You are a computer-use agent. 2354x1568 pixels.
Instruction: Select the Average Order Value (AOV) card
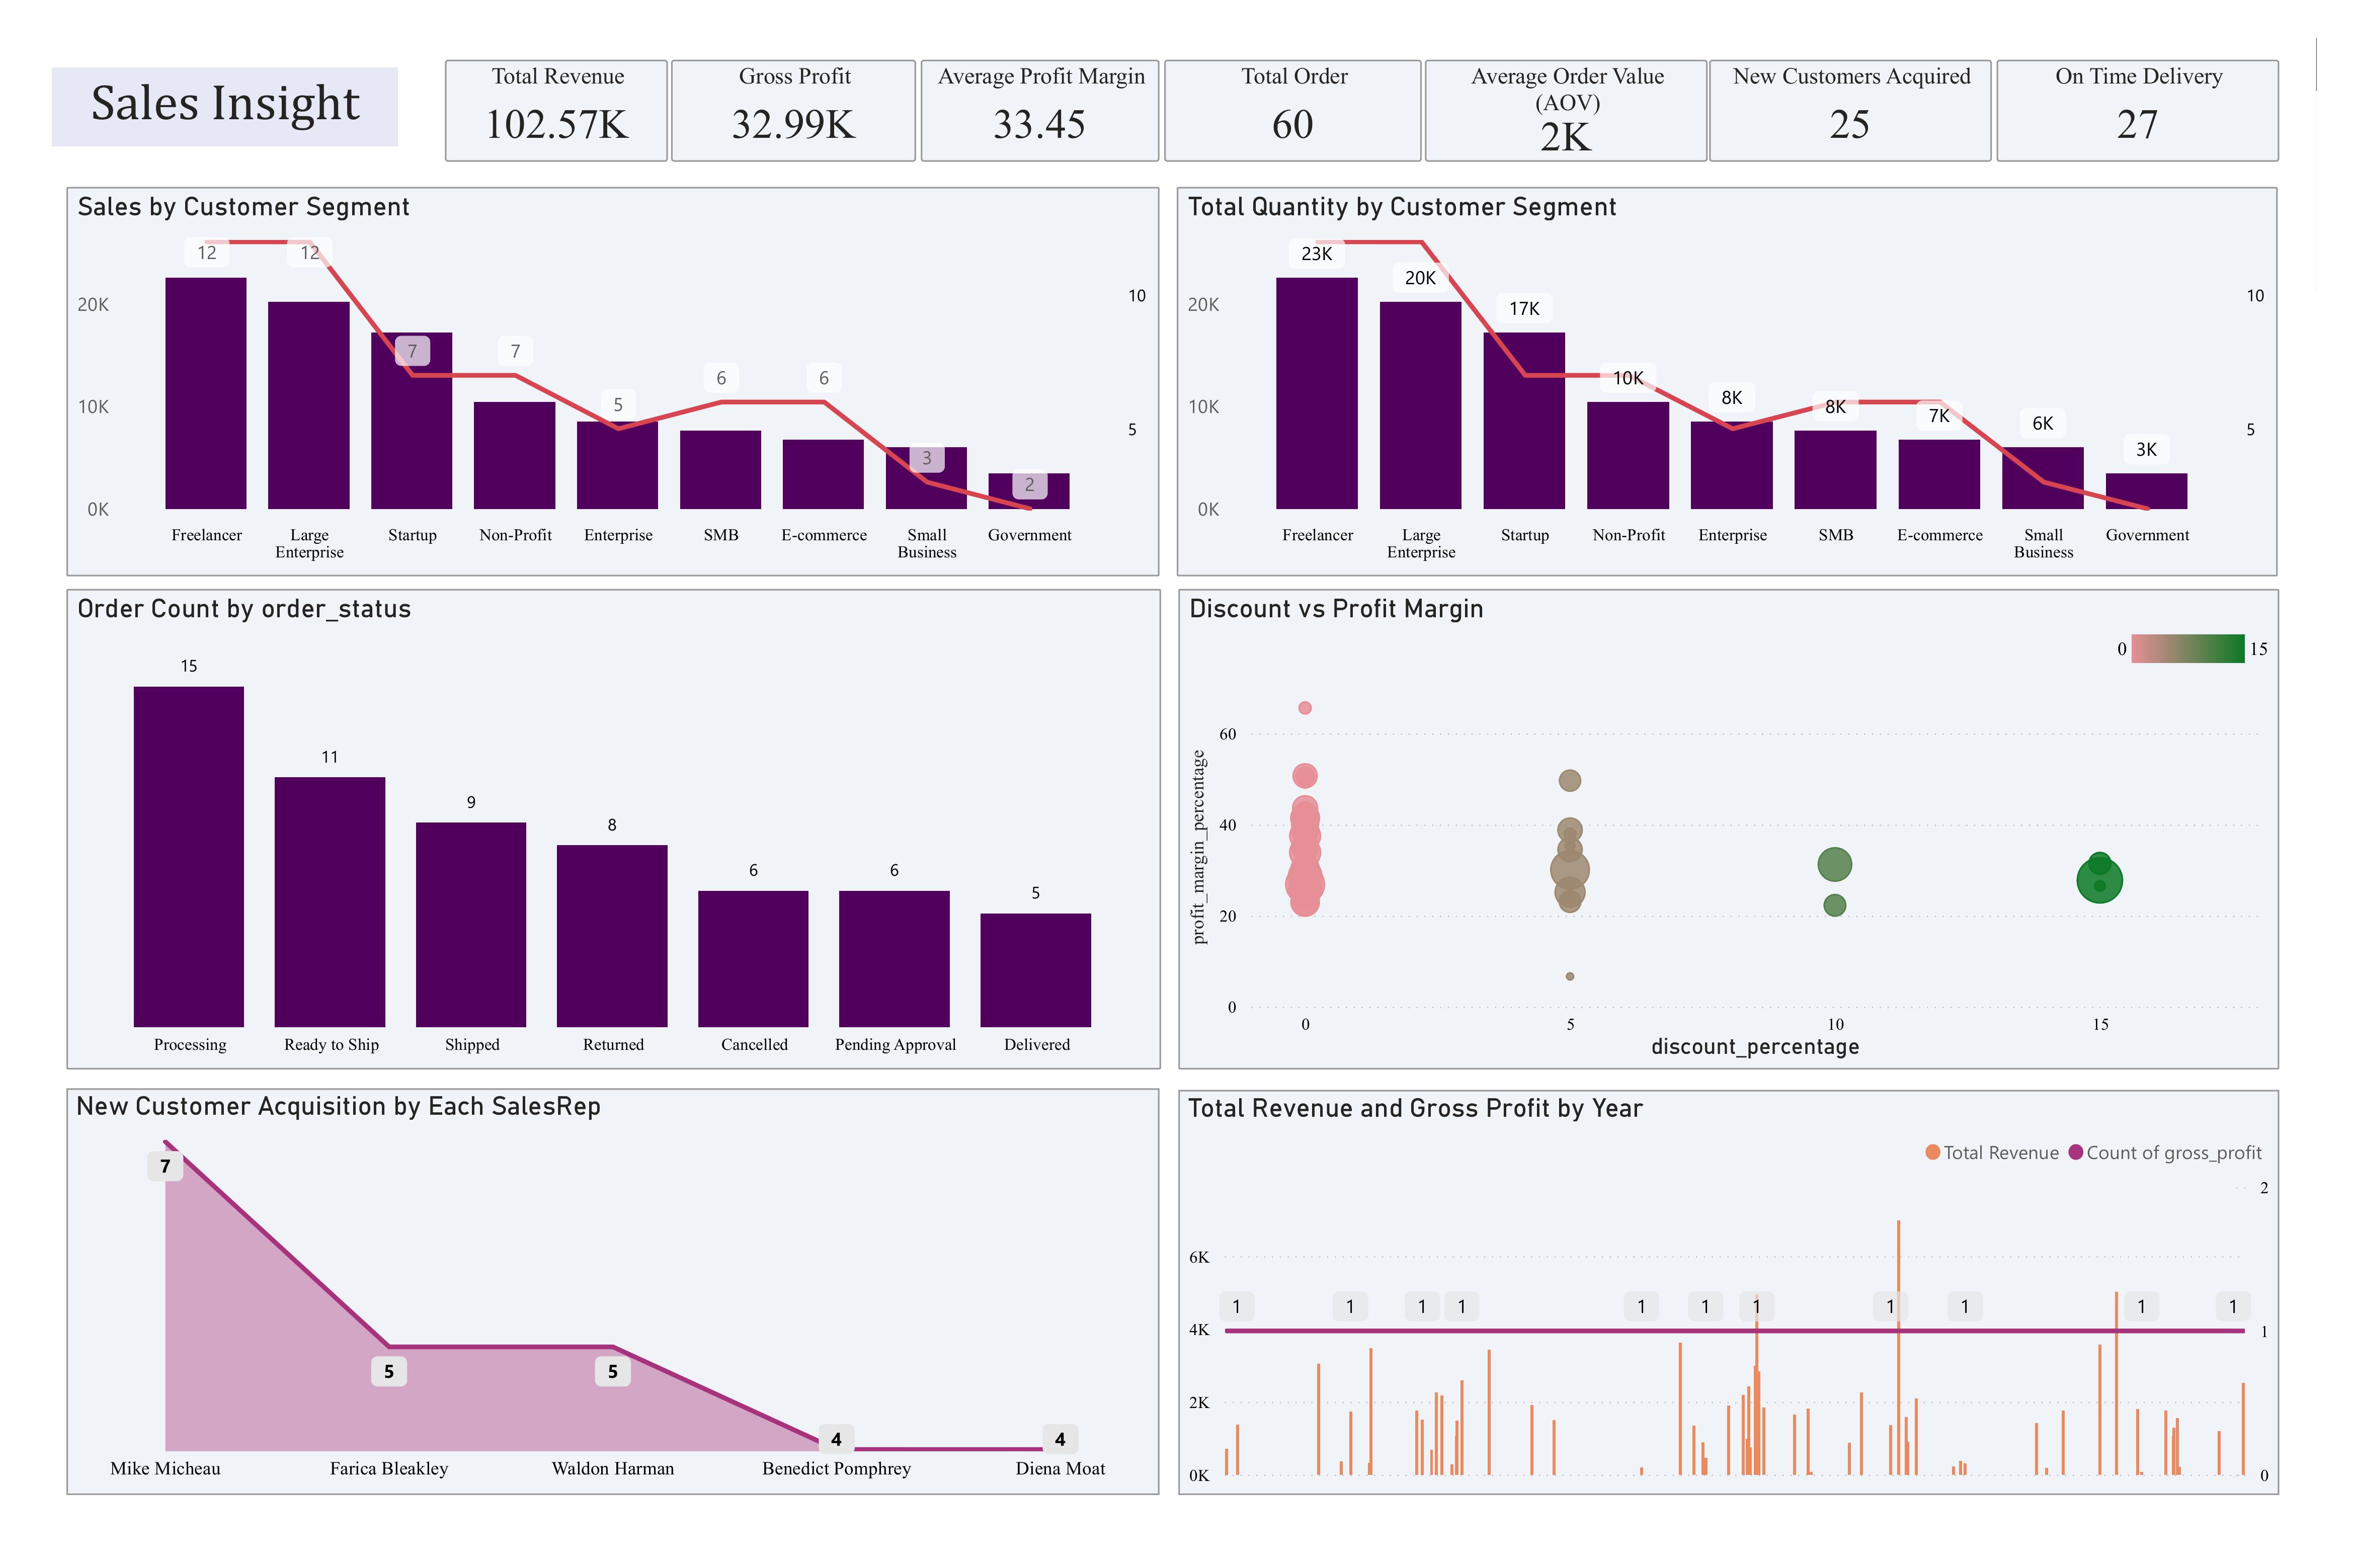click(1565, 110)
